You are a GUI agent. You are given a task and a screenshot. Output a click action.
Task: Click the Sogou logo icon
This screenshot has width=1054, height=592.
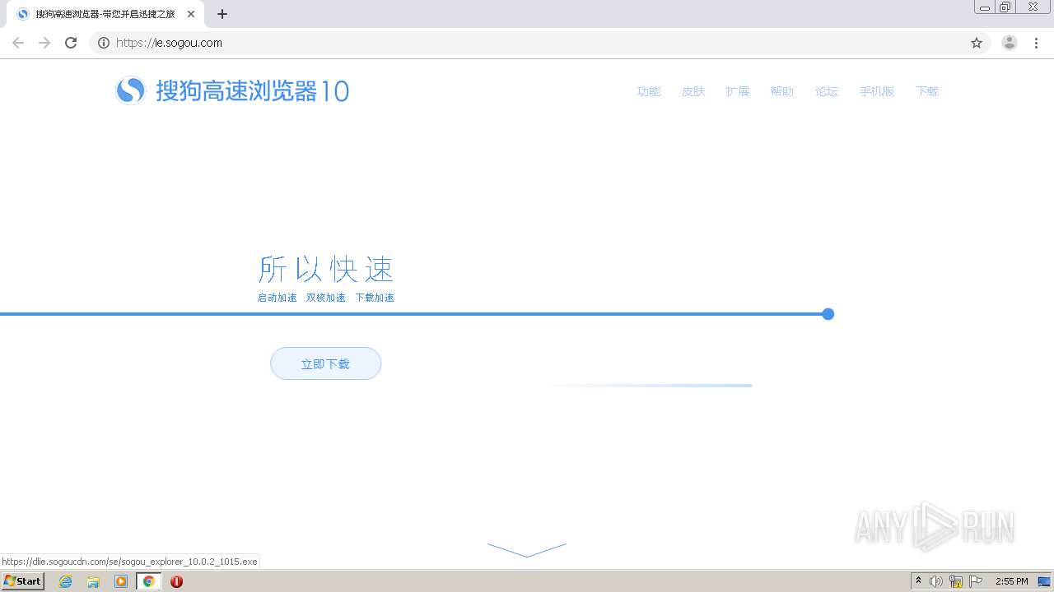click(x=131, y=90)
